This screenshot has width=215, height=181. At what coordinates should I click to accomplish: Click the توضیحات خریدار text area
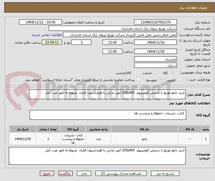[97, 156]
